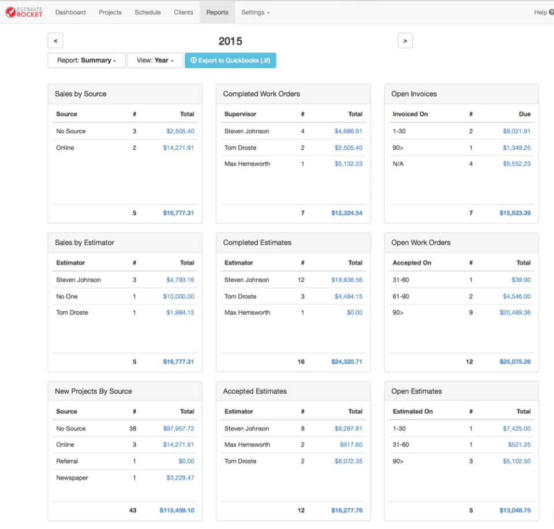Open No Source $97,957.72 new projects total
554x529 pixels.
coord(178,428)
